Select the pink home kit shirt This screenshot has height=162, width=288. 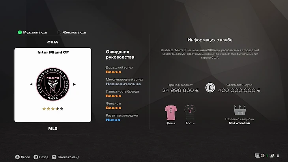coord(171,112)
